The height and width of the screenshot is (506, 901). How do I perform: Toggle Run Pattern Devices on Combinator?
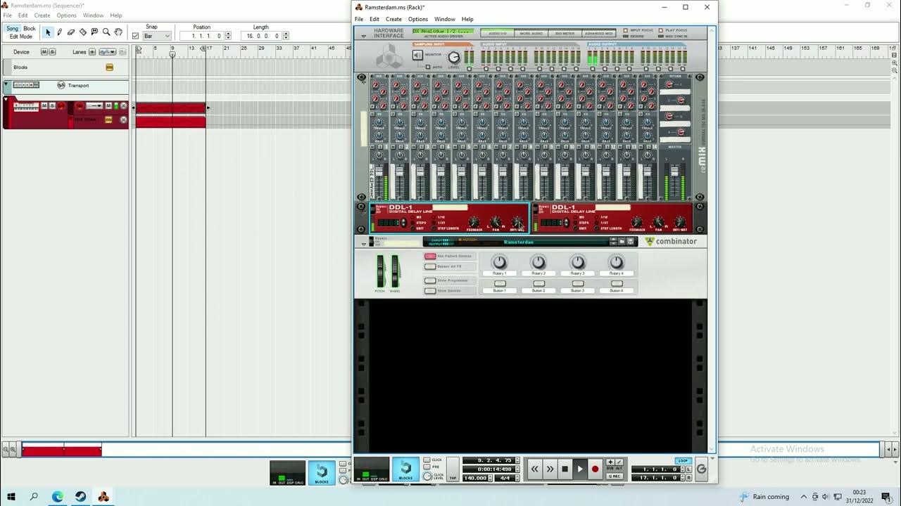click(430, 256)
